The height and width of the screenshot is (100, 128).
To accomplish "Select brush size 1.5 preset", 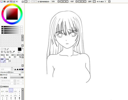I will click(15, 90).
